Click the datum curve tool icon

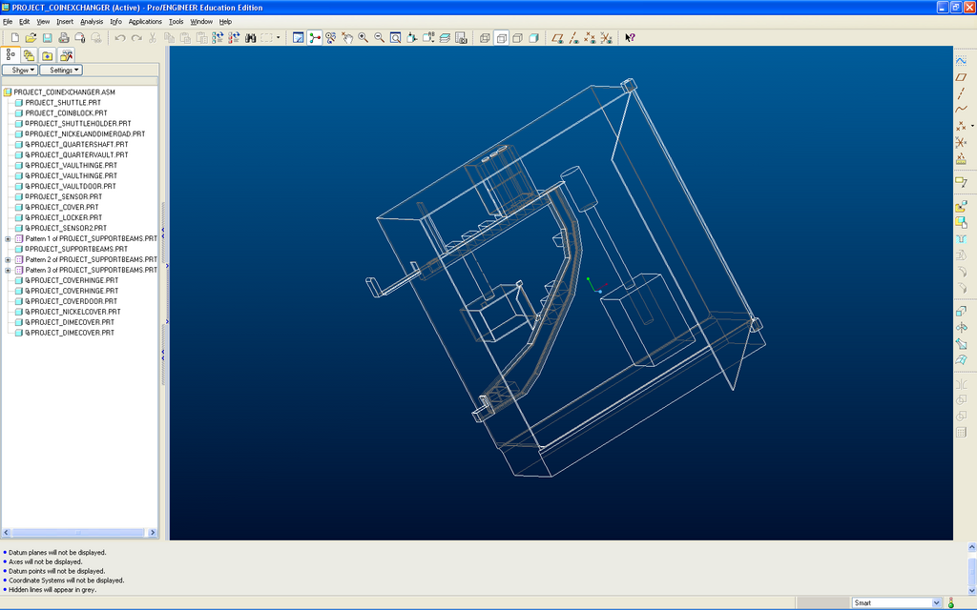click(961, 109)
